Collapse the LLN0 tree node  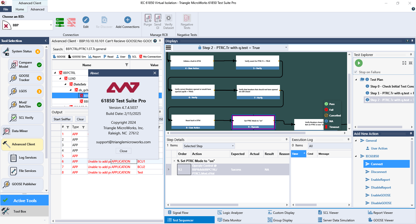tap(60, 78)
